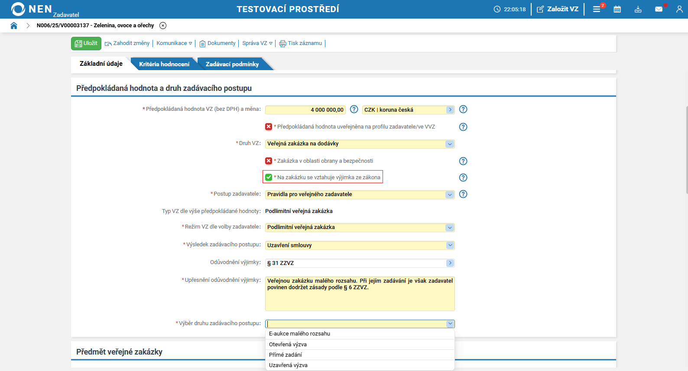Image resolution: width=688 pixels, height=371 pixels.
Task: Expand the Správa VZ menu
Action: [257, 43]
